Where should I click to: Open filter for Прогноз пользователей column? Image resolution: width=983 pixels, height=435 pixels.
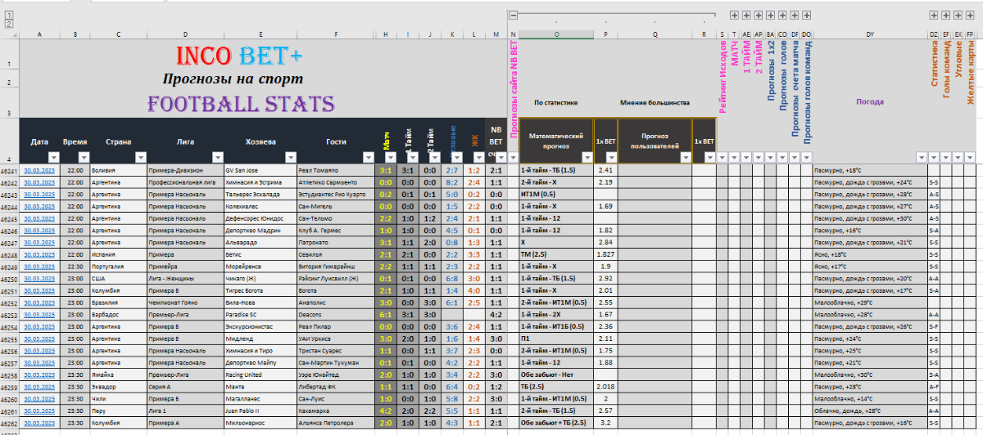pos(685,157)
